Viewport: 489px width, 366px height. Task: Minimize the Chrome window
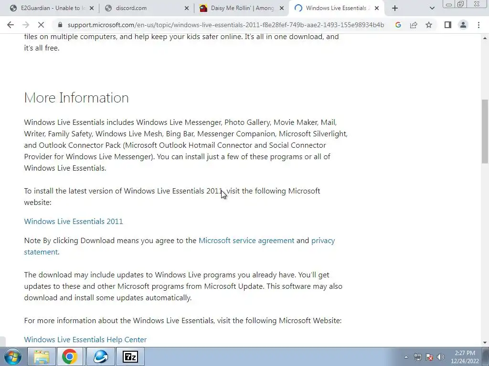pos(449,4)
